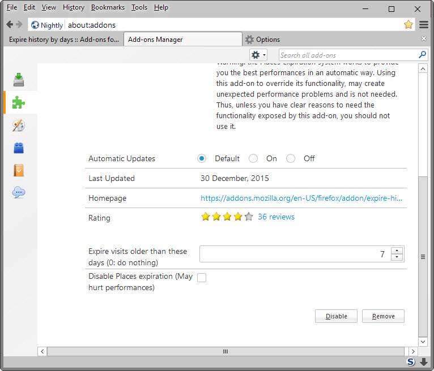
Task: Open the Appearance themes category
Action: click(19, 126)
